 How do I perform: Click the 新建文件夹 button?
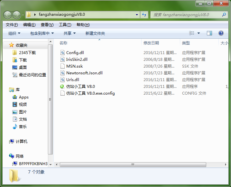point(95,33)
